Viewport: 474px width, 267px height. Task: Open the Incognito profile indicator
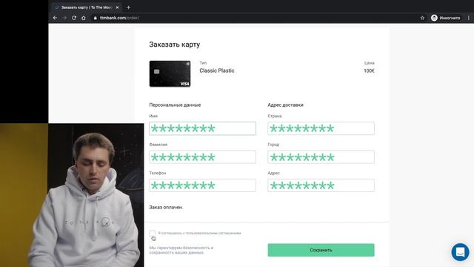click(x=446, y=18)
